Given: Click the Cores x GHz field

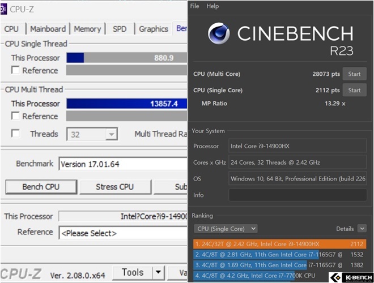Looking at the screenshot, I should tap(297, 162).
